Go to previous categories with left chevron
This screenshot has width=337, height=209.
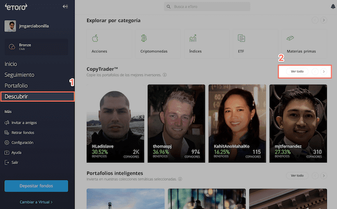(315, 20)
